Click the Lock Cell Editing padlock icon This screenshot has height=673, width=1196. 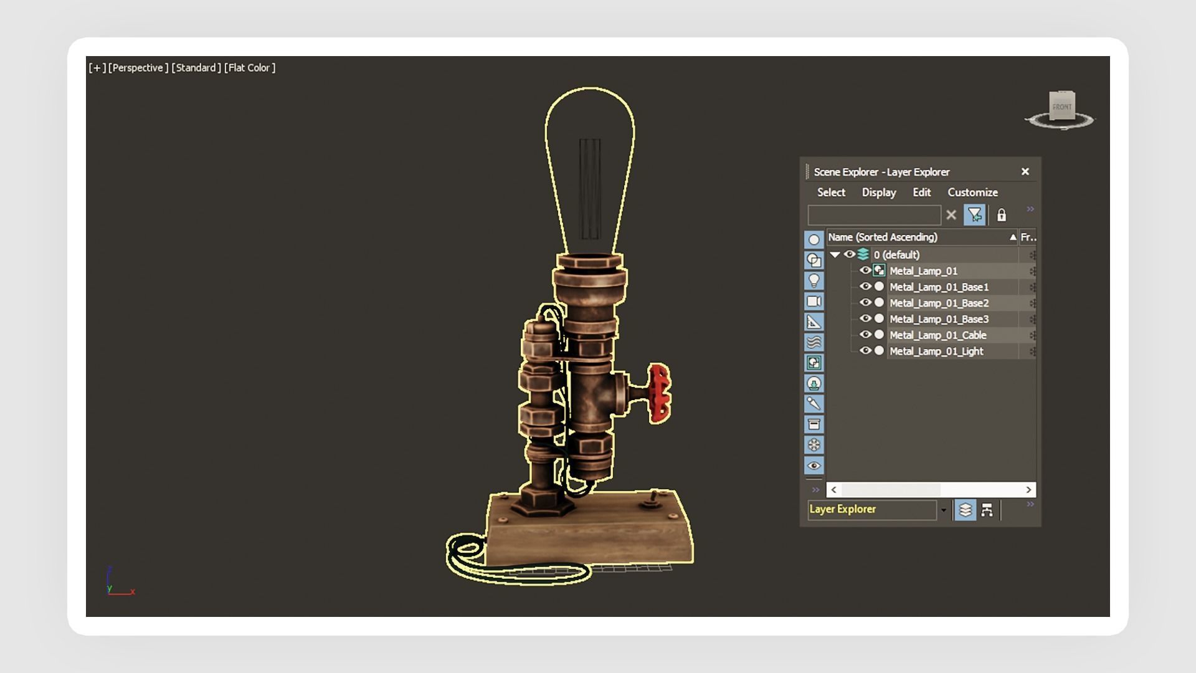(1001, 216)
